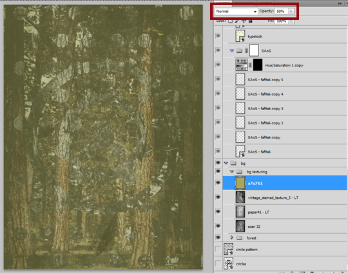Click the bg texturing folder icon
348x273 pixels.
239,171
